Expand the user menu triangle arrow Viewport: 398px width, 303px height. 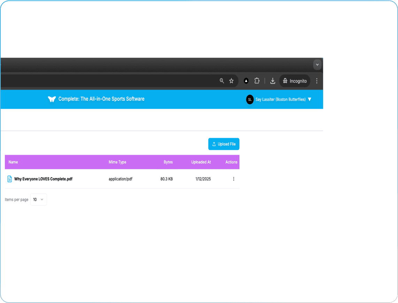tap(309, 99)
